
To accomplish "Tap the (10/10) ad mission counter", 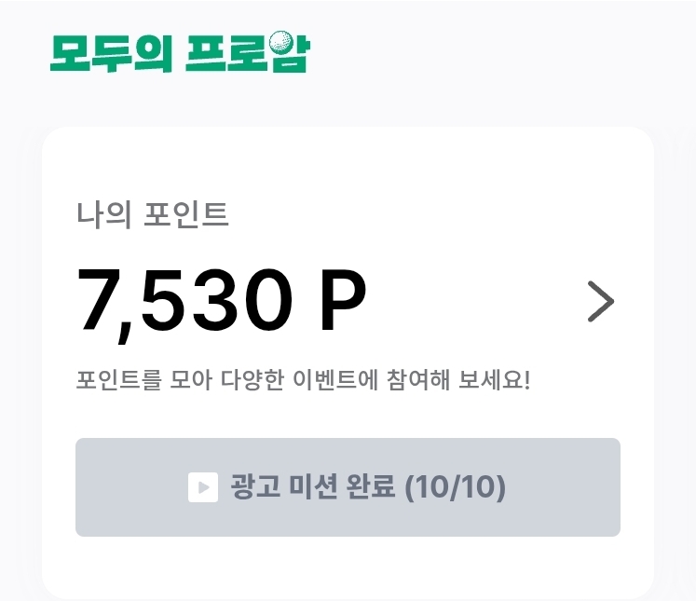I will pos(455,487).
